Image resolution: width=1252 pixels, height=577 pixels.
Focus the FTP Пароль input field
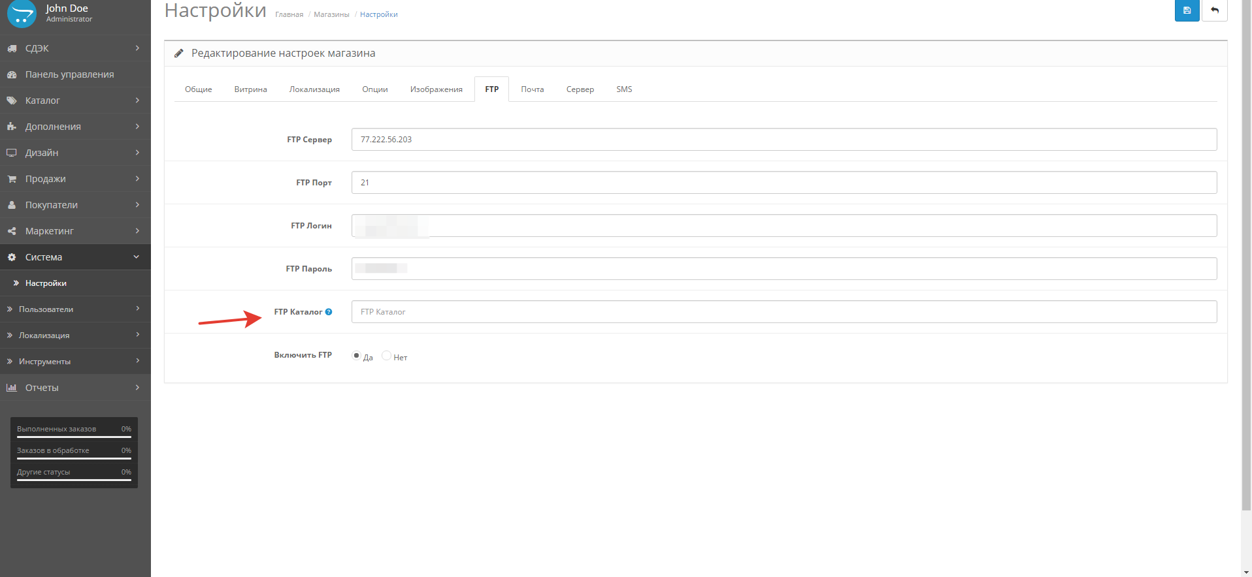(x=784, y=269)
